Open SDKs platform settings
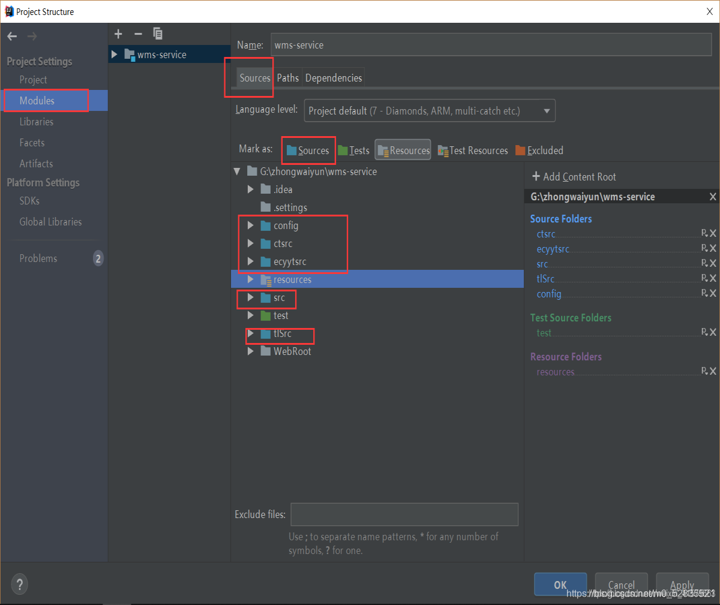The width and height of the screenshot is (720, 605). point(29,201)
